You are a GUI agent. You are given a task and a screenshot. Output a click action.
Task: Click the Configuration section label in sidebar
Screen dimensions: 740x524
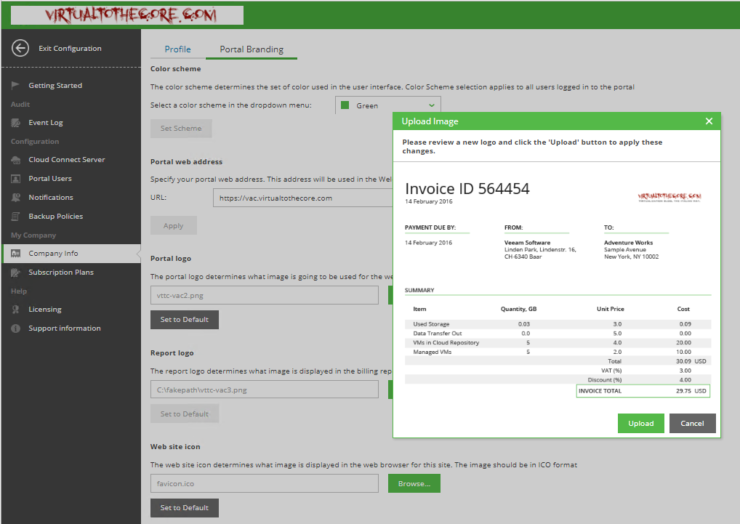[x=35, y=142]
